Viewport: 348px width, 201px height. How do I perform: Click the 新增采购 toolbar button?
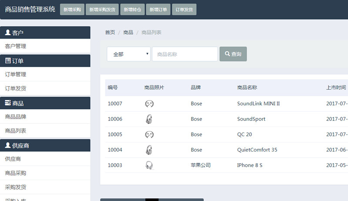72,10
